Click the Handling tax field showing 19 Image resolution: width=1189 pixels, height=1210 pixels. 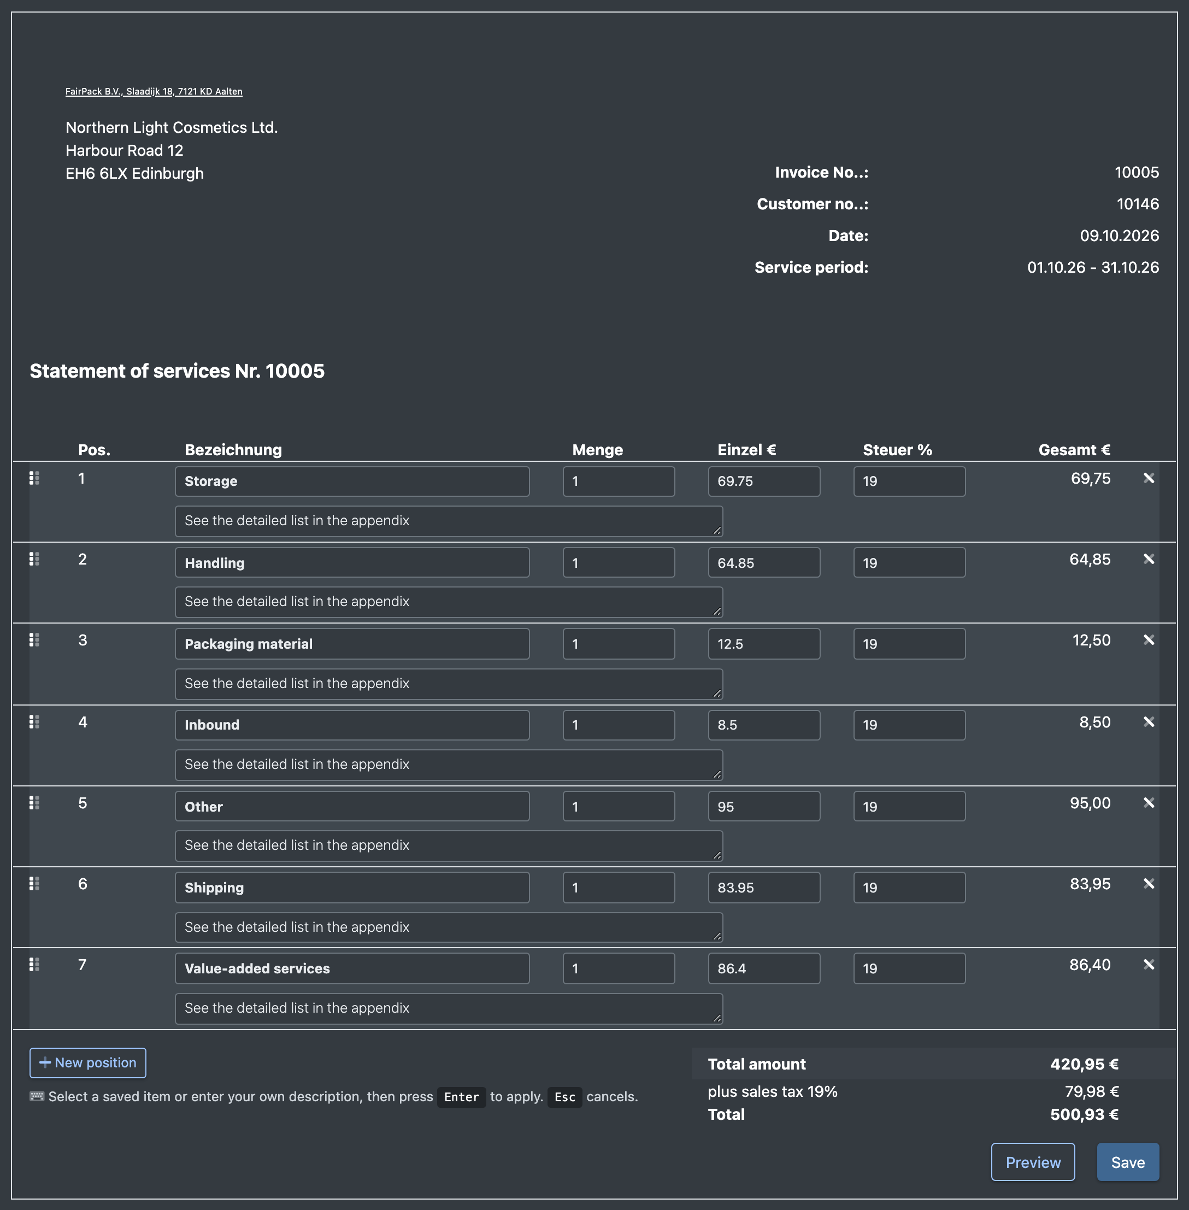[909, 563]
